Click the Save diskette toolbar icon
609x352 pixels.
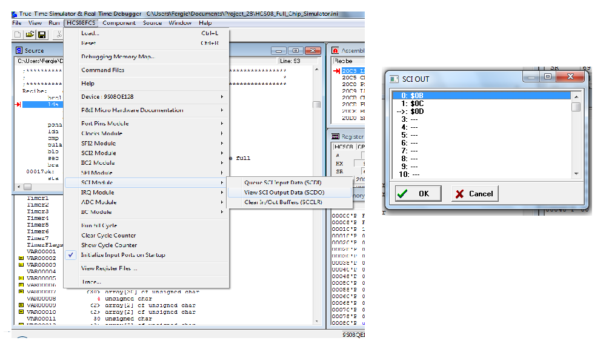pos(42,35)
